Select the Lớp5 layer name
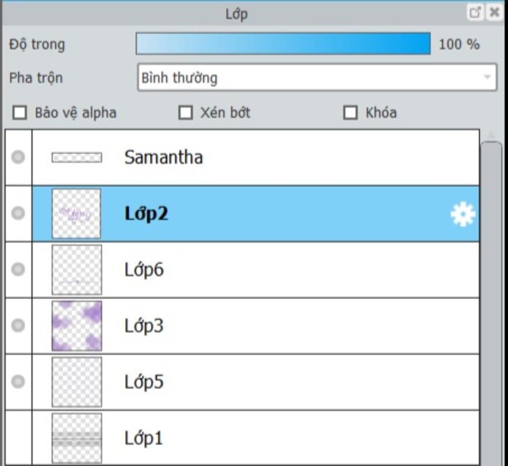This screenshot has height=466, width=508. 144,382
